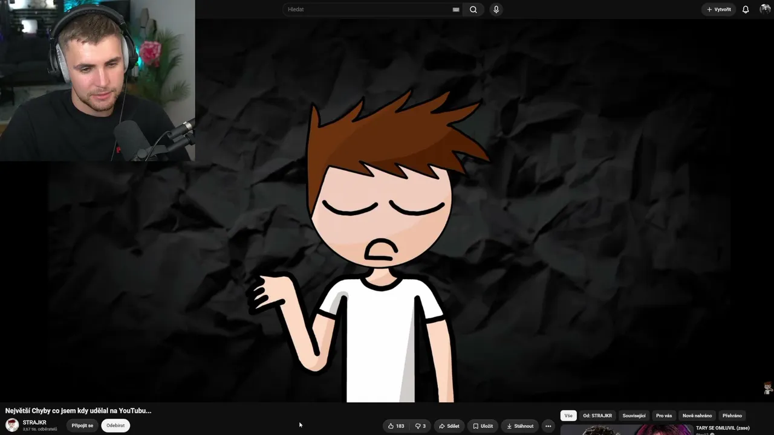The height and width of the screenshot is (435, 774).
Task: Click the 'Odebírat' subscribe button
Action: point(115,425)
